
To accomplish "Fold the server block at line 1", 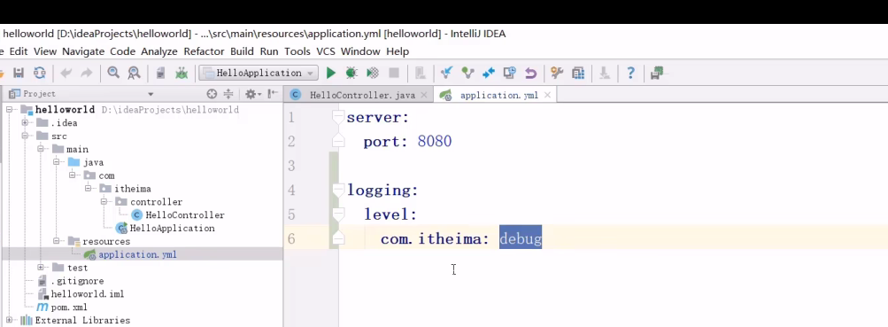I will 338,117.
